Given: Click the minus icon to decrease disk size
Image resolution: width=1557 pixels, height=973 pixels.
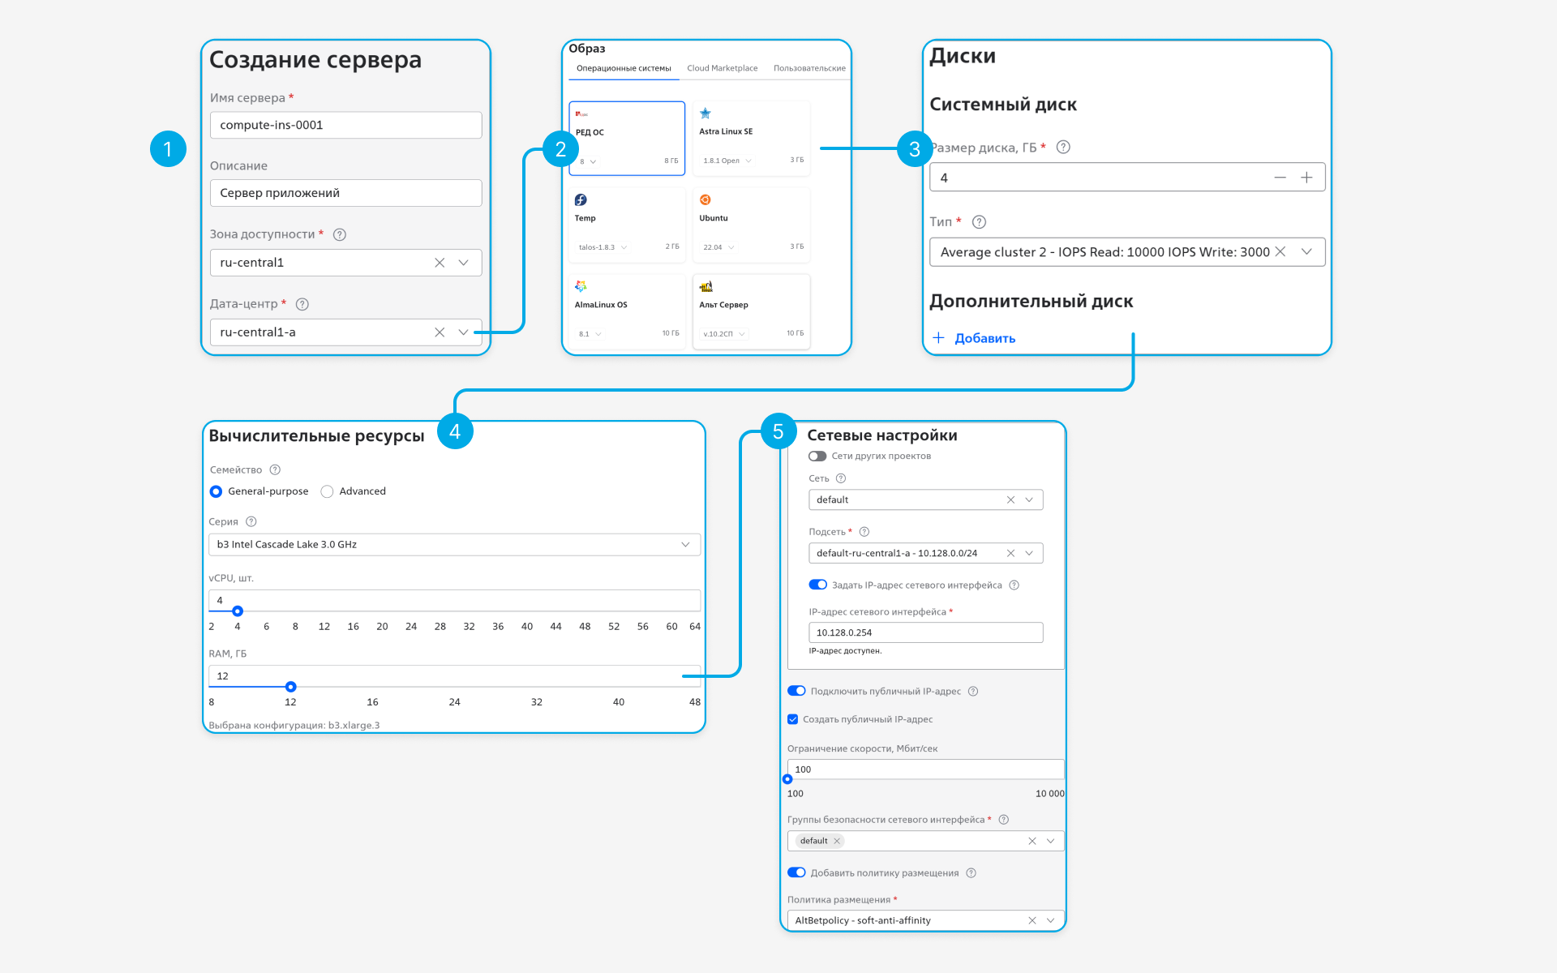Looking at the screenshot, I should tap(1280, 178).
